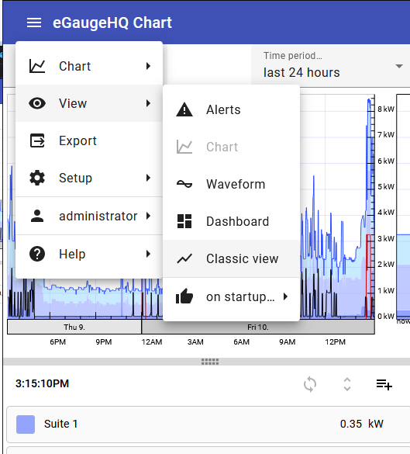Click the 3:15:10PM timestamp

pos(42,383)
